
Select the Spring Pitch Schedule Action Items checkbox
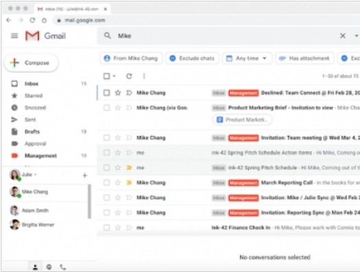point(106,152)
